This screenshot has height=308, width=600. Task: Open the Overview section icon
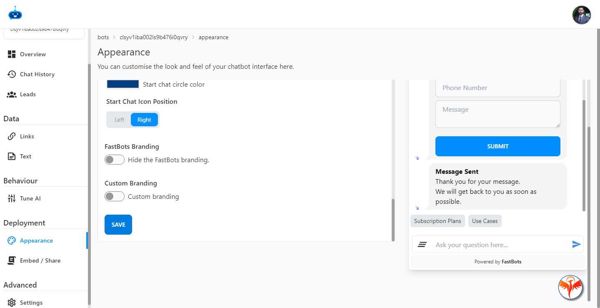click(11, 54)
